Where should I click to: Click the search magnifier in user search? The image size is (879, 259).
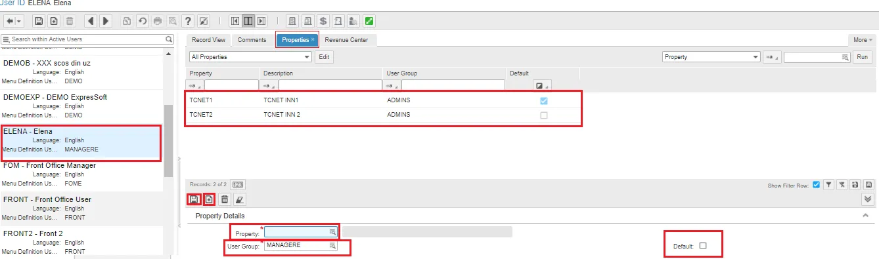(x=169, y=39)
